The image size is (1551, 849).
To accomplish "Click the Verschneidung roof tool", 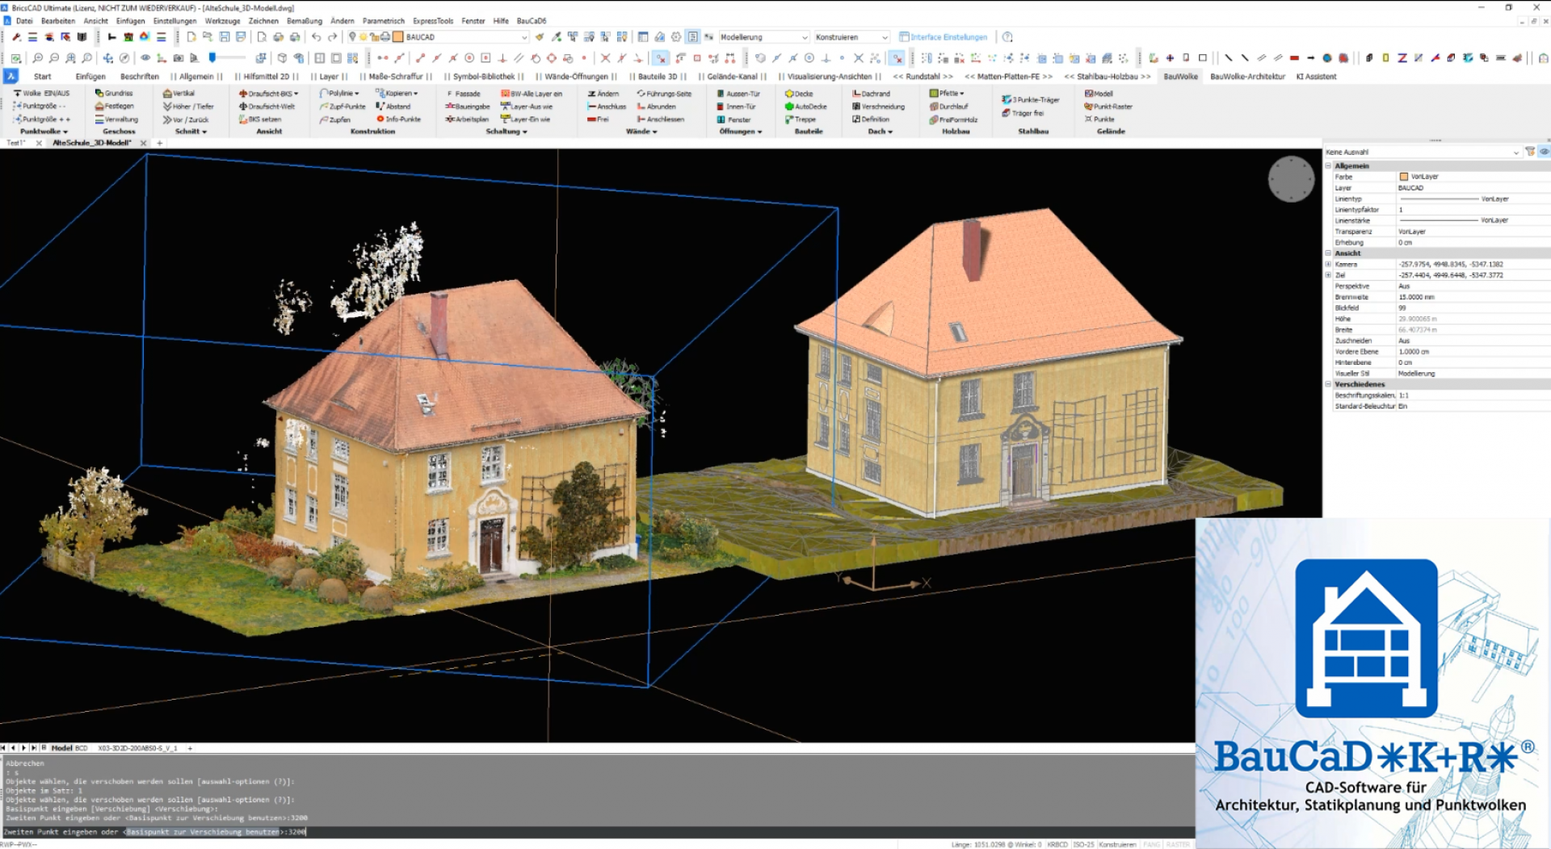I will 879,107.
